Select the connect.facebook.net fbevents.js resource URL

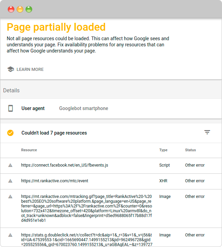64,165
